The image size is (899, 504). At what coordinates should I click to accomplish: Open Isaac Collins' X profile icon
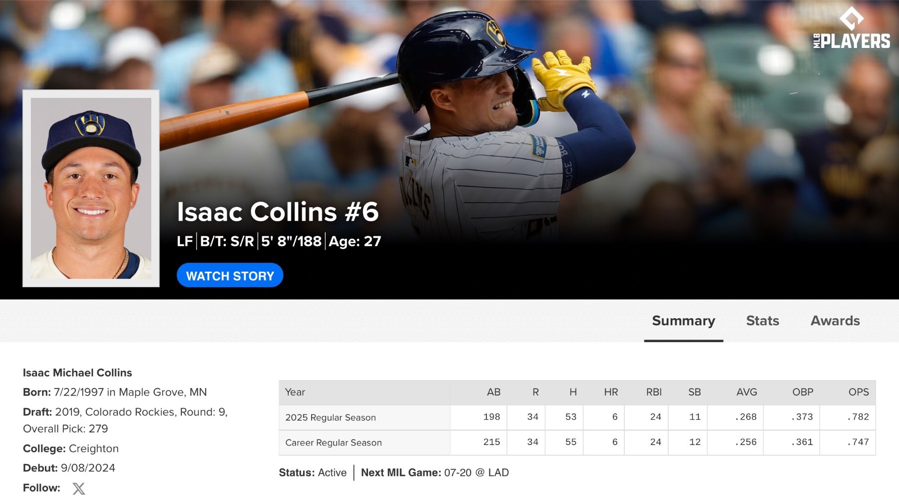78,489
